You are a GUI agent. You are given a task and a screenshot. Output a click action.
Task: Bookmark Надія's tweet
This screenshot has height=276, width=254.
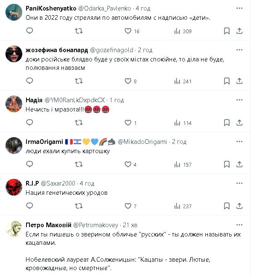[x=227, y=123]
